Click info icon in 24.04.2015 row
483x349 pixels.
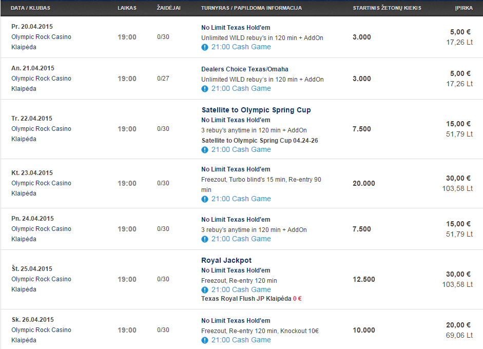pyautogui.click(x=204, y=239)
